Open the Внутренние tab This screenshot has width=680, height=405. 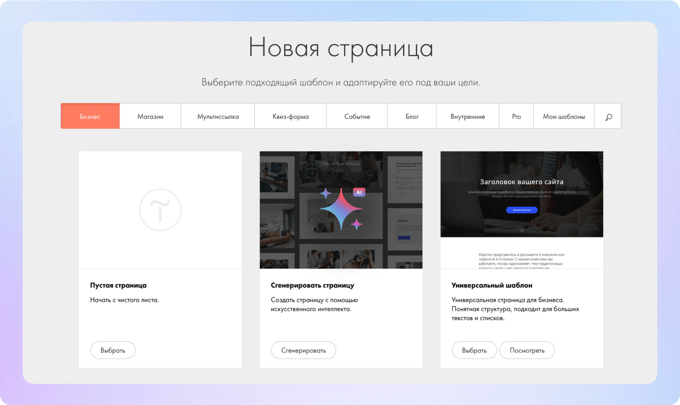pyautogui.click(x=467, y=116)
